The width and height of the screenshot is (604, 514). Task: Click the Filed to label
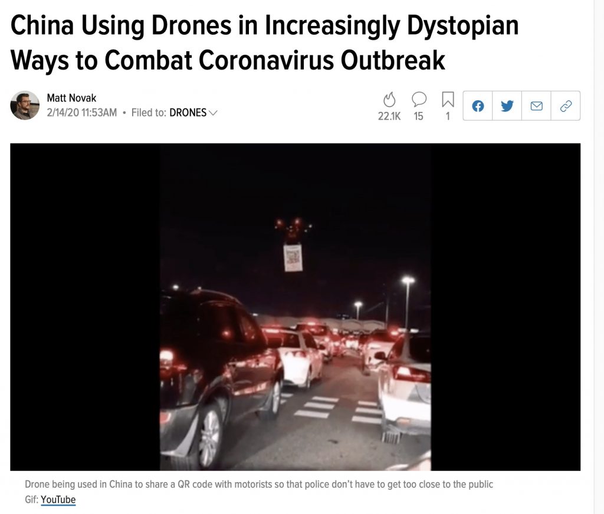click(x=149, y=112)
